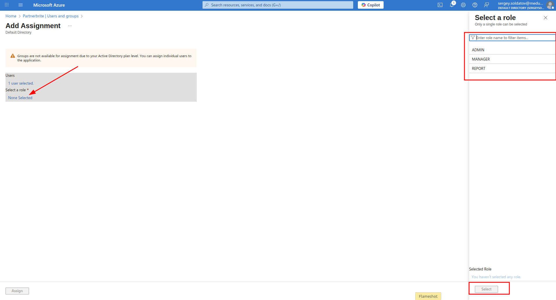Choose the ADMIN role
This screenshot has height=300, width=556.
[512, 50]
